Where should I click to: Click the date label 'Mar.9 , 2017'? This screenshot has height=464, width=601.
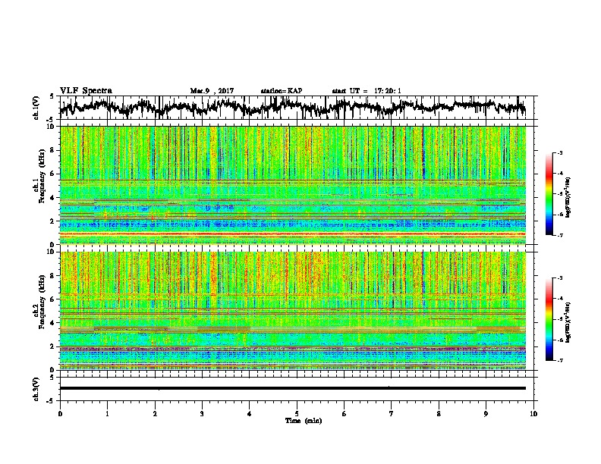pyautogui.click(x=212, y=91)
